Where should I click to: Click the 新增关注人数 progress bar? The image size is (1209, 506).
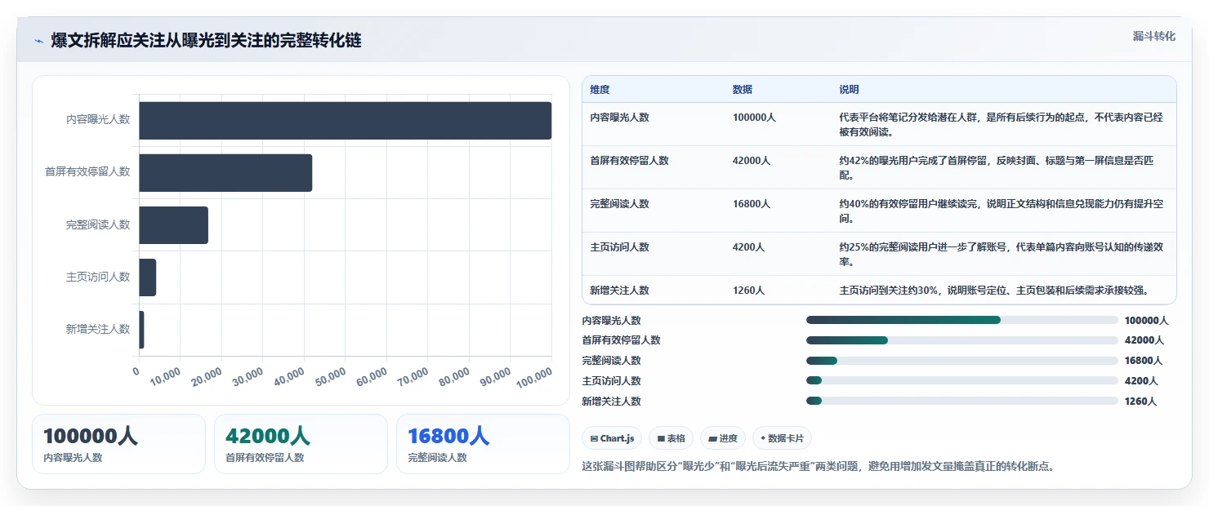click(961, 401)
